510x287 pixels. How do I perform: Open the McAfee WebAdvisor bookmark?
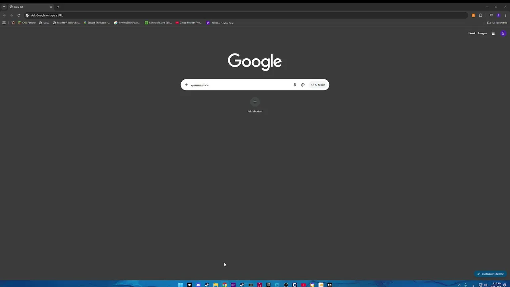(x=67, y=23)
